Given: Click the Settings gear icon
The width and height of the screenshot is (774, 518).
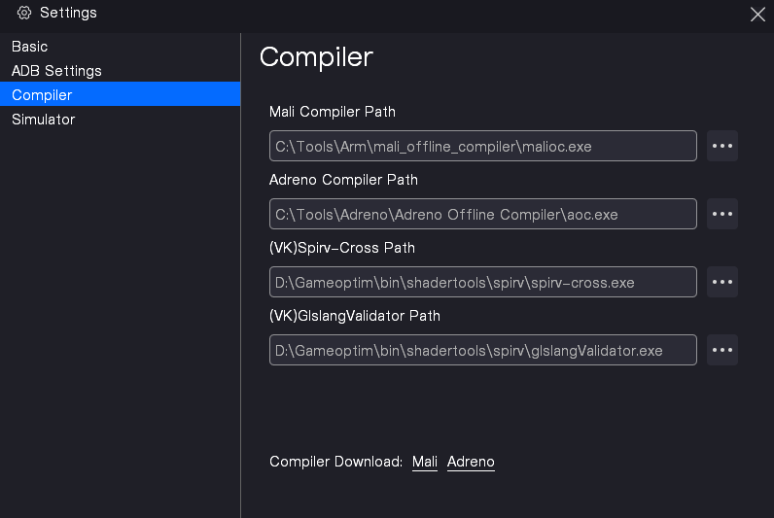Looking at the screenshot, I should point(23,13).
